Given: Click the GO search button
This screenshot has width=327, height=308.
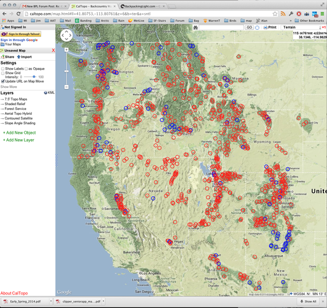Looking at the screenshot, I should [249, 27].
